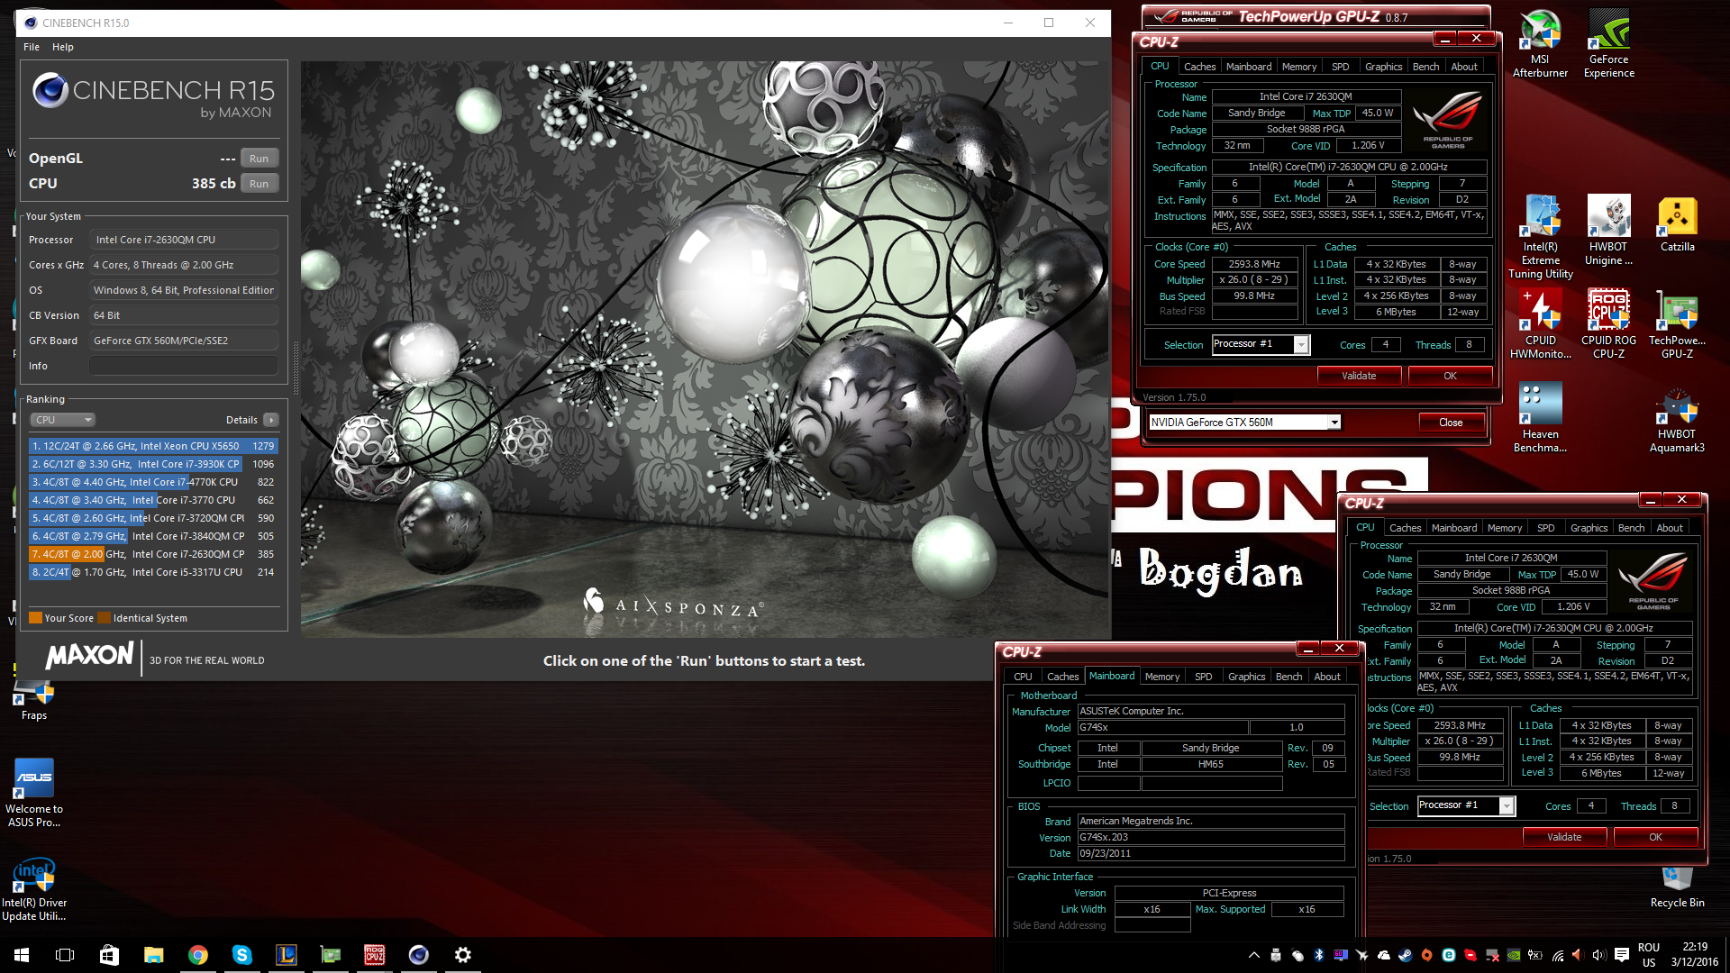Click OK in lower-right CPU-Z window
The height and width of the screenshot is (973, 1730).
pos(1655,837)
